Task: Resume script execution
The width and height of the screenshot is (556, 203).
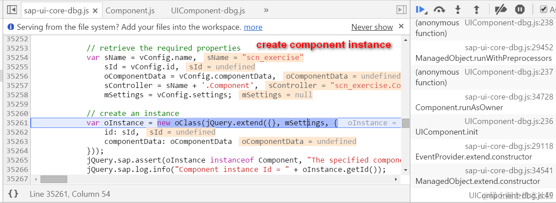Action: (421, 9)
